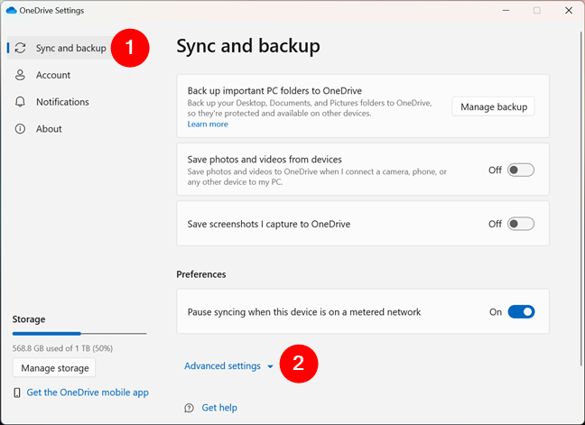Open the Learn more link
Screen dimensions: 585x425
pos(208,125)
